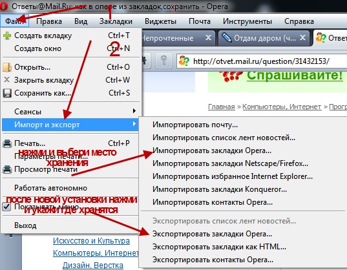Click the X icon beside Закрыть вкладку
Viewport: 347px width, 270px height.
(7, 79)
